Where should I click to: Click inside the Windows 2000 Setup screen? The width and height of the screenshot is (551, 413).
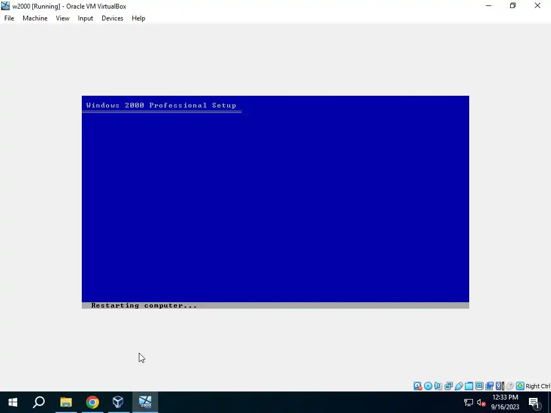click(275, 202)
